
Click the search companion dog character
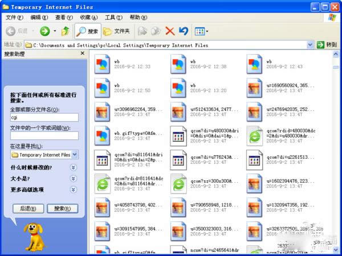(x=33, y=234)
